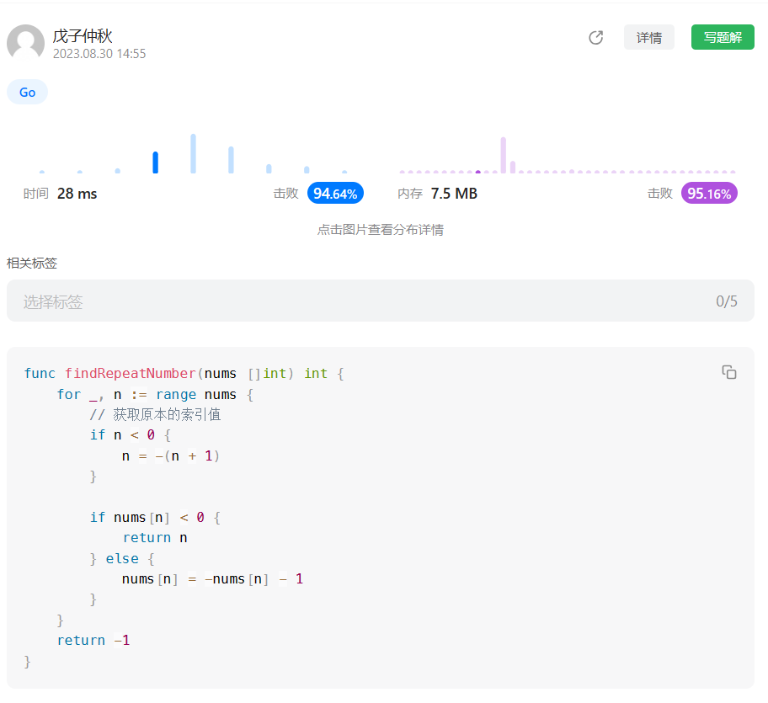Open the 详情 details button
The image size is (768, 703).
[x=648, y=37]
